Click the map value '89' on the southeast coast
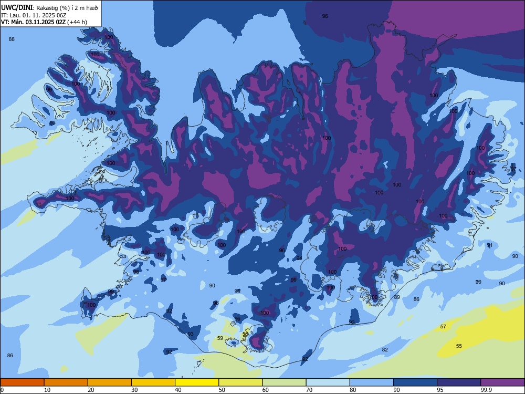This screenshot has width=525, height=394. pyautogui.click(x=397, y=297)
